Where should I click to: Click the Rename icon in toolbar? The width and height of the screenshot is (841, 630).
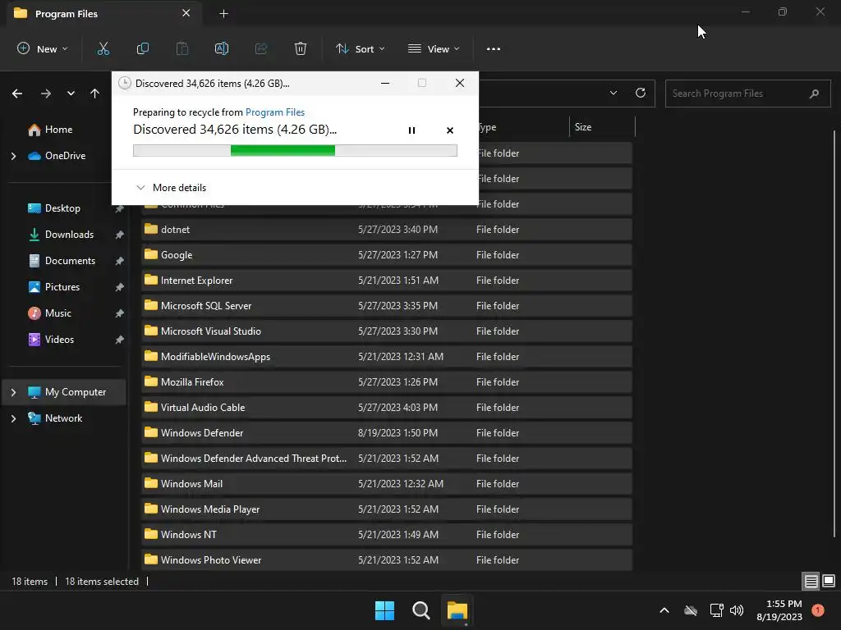tap(222, 48)
